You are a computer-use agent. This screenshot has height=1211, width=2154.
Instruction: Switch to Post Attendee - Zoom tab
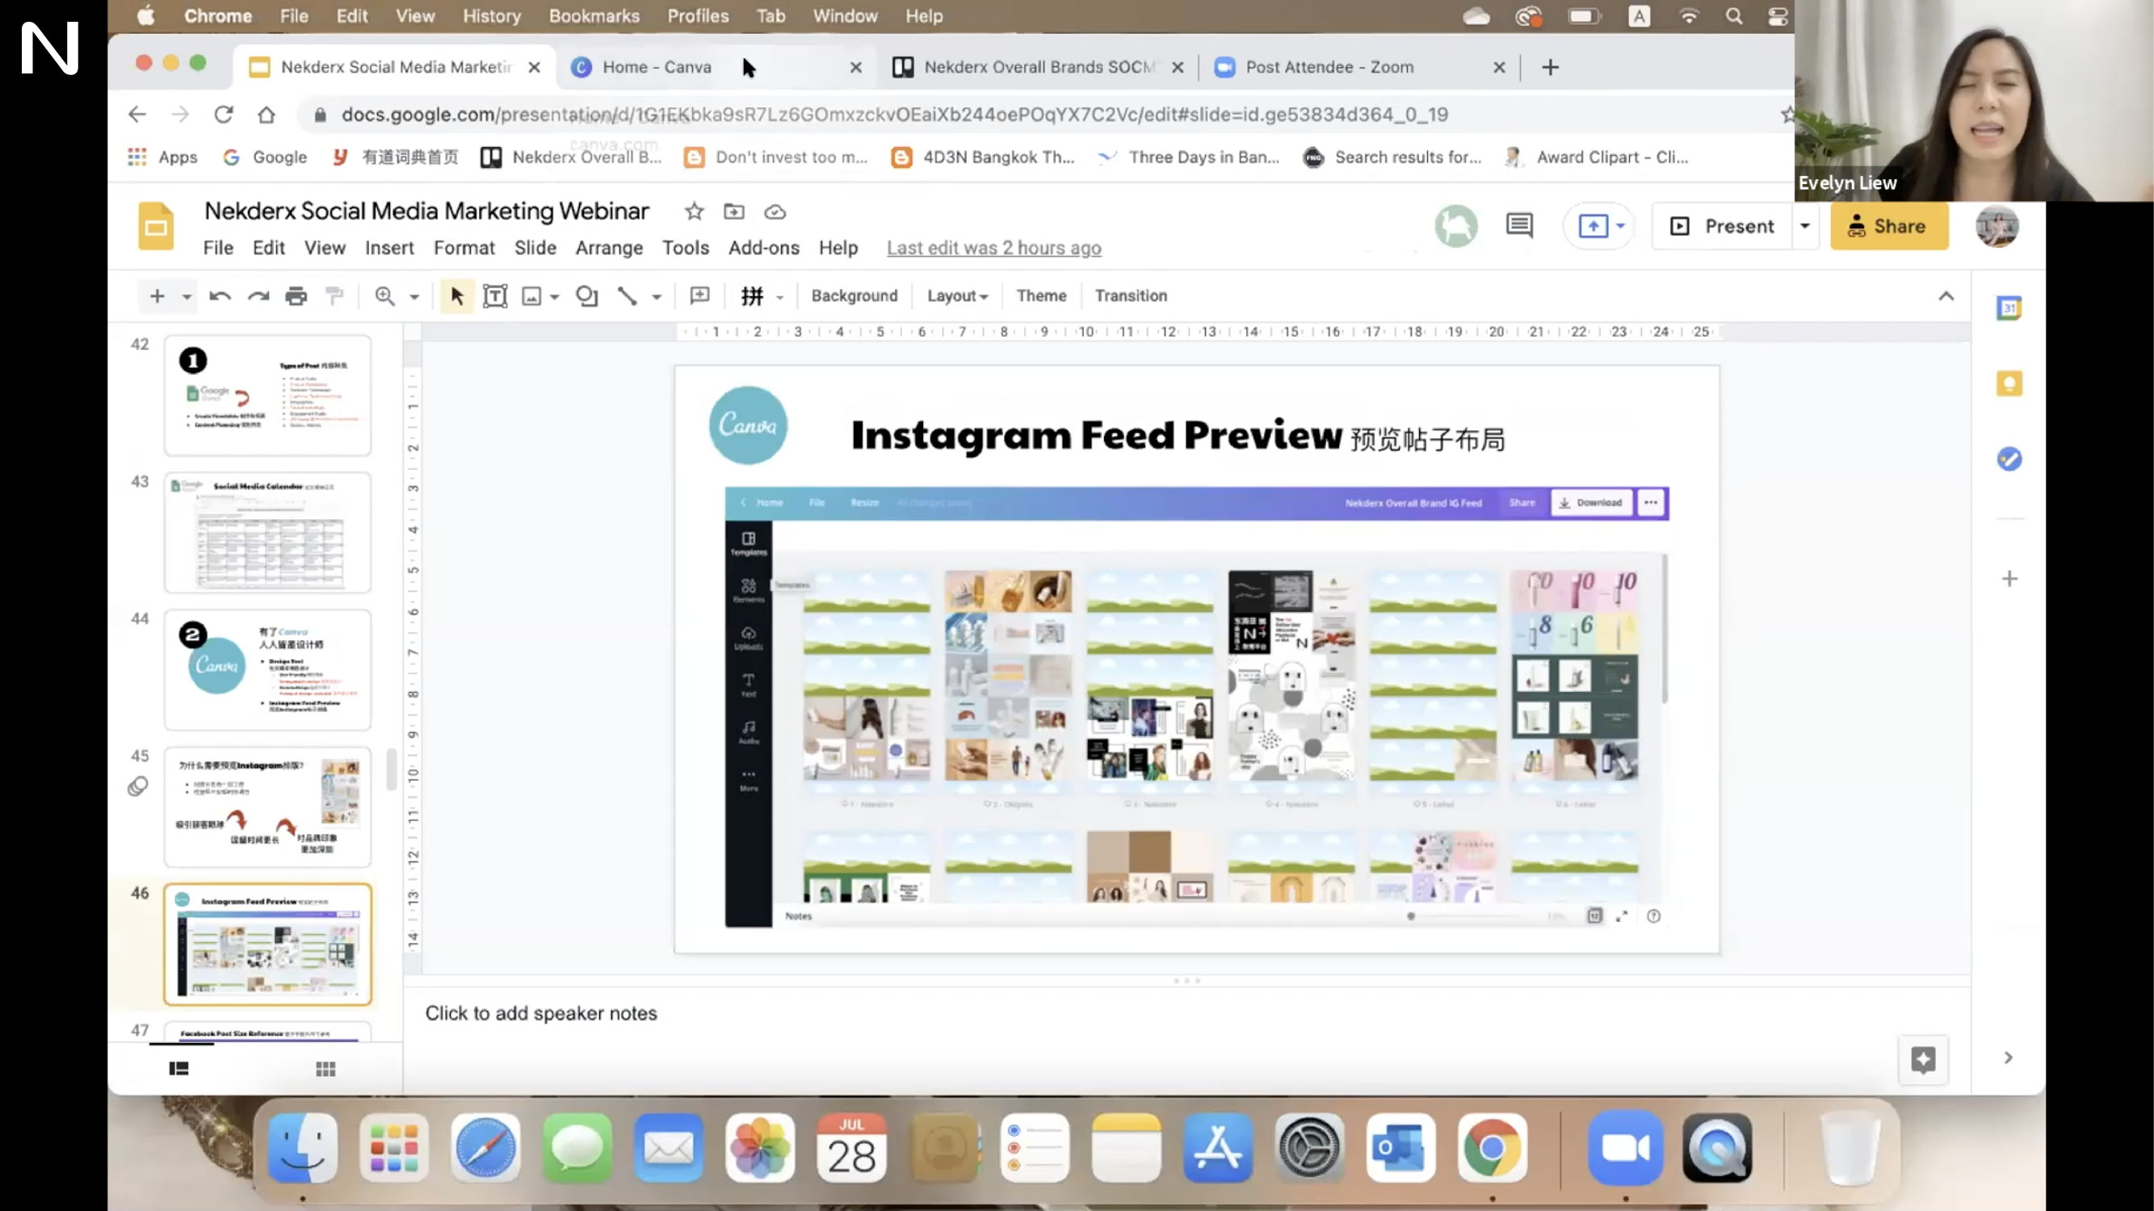[x=1358, y=67]
